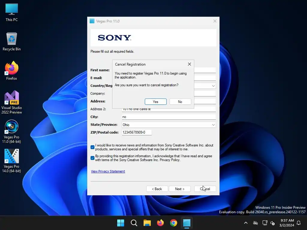The height and width of the screenshot is (230, 307).
Task: Open the Recycle Bin desktop icon
Action: tap(12, 42)
